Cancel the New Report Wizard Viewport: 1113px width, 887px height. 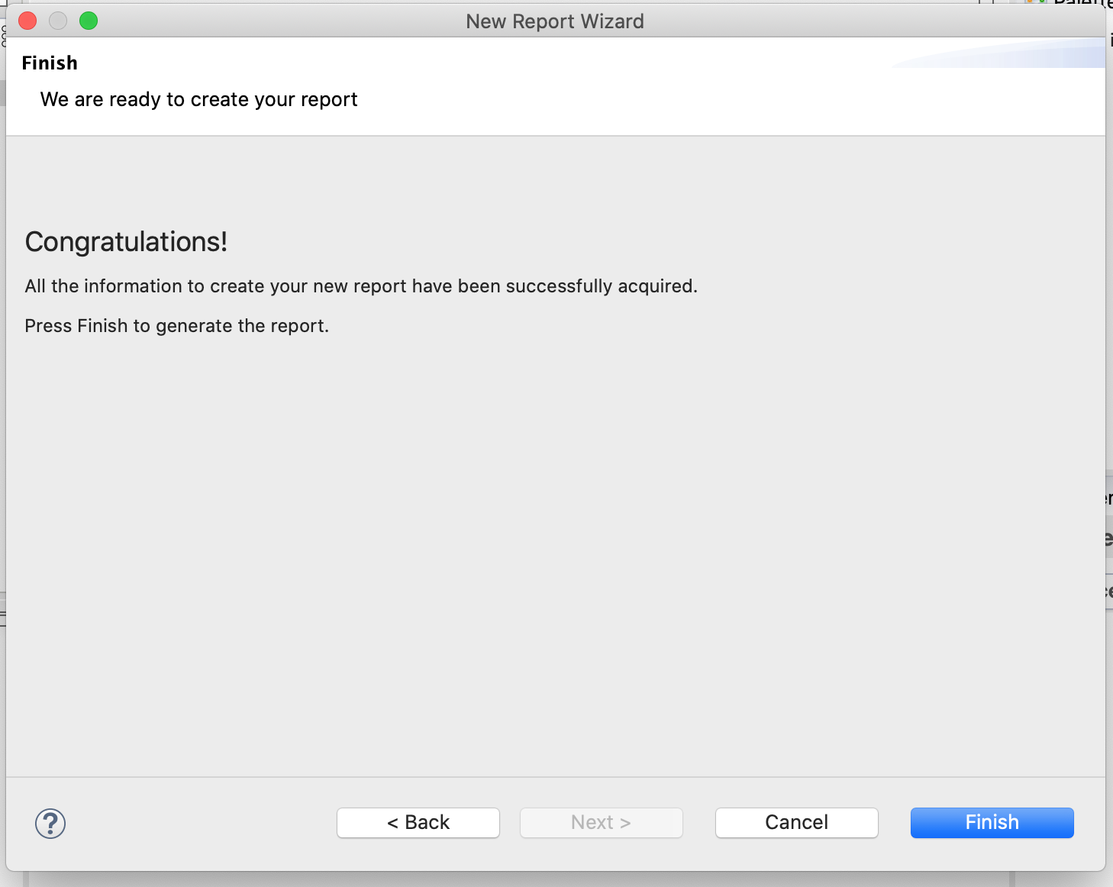point(796,822)
